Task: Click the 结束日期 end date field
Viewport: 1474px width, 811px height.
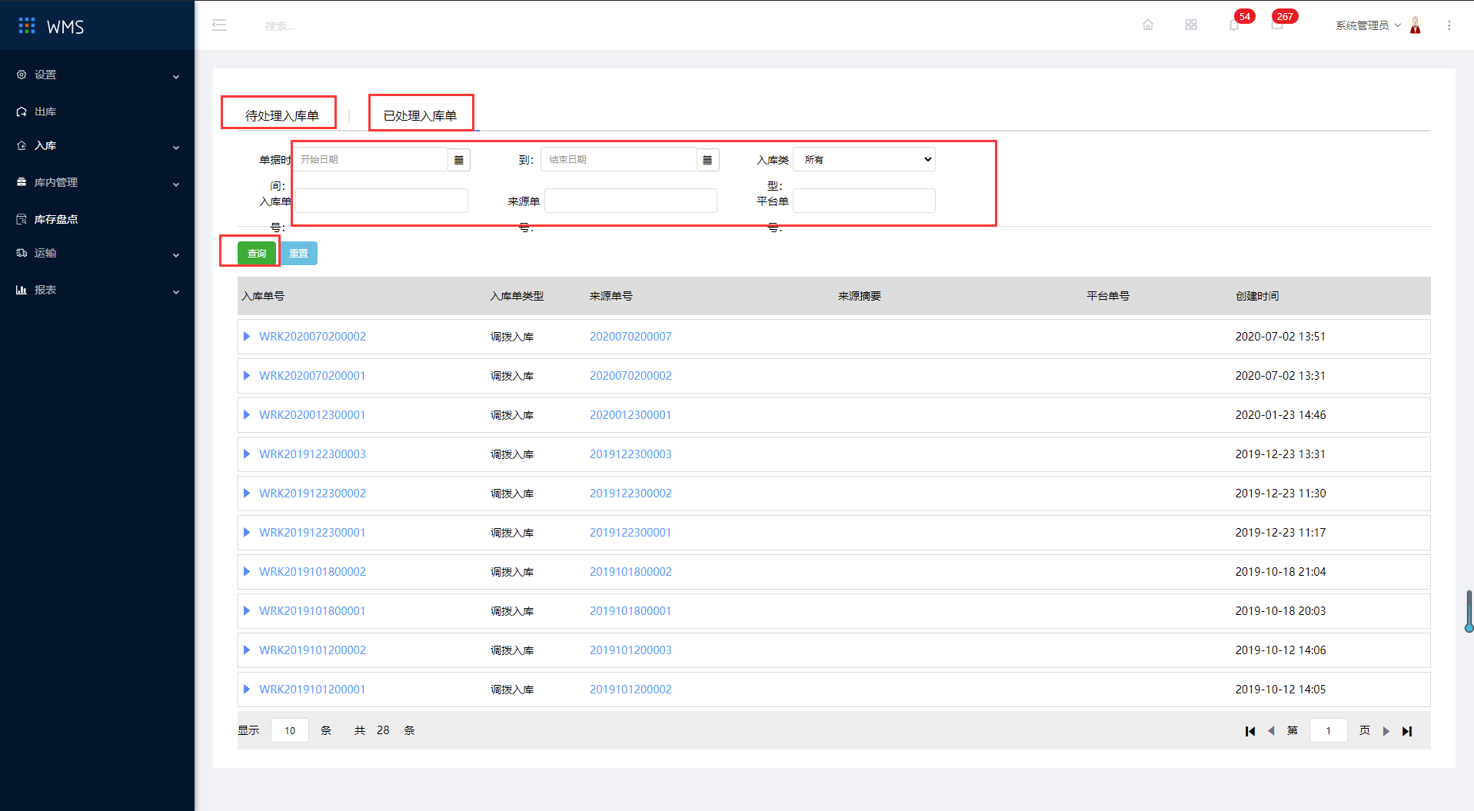Action: click(x=619, y=159)
